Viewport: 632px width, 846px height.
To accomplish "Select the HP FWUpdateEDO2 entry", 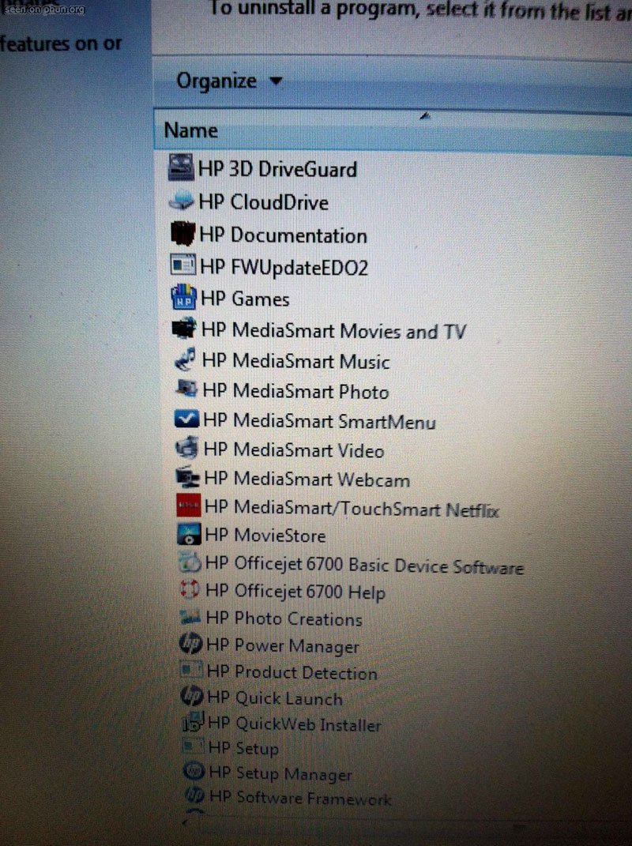I will click(x=284, y=267).
